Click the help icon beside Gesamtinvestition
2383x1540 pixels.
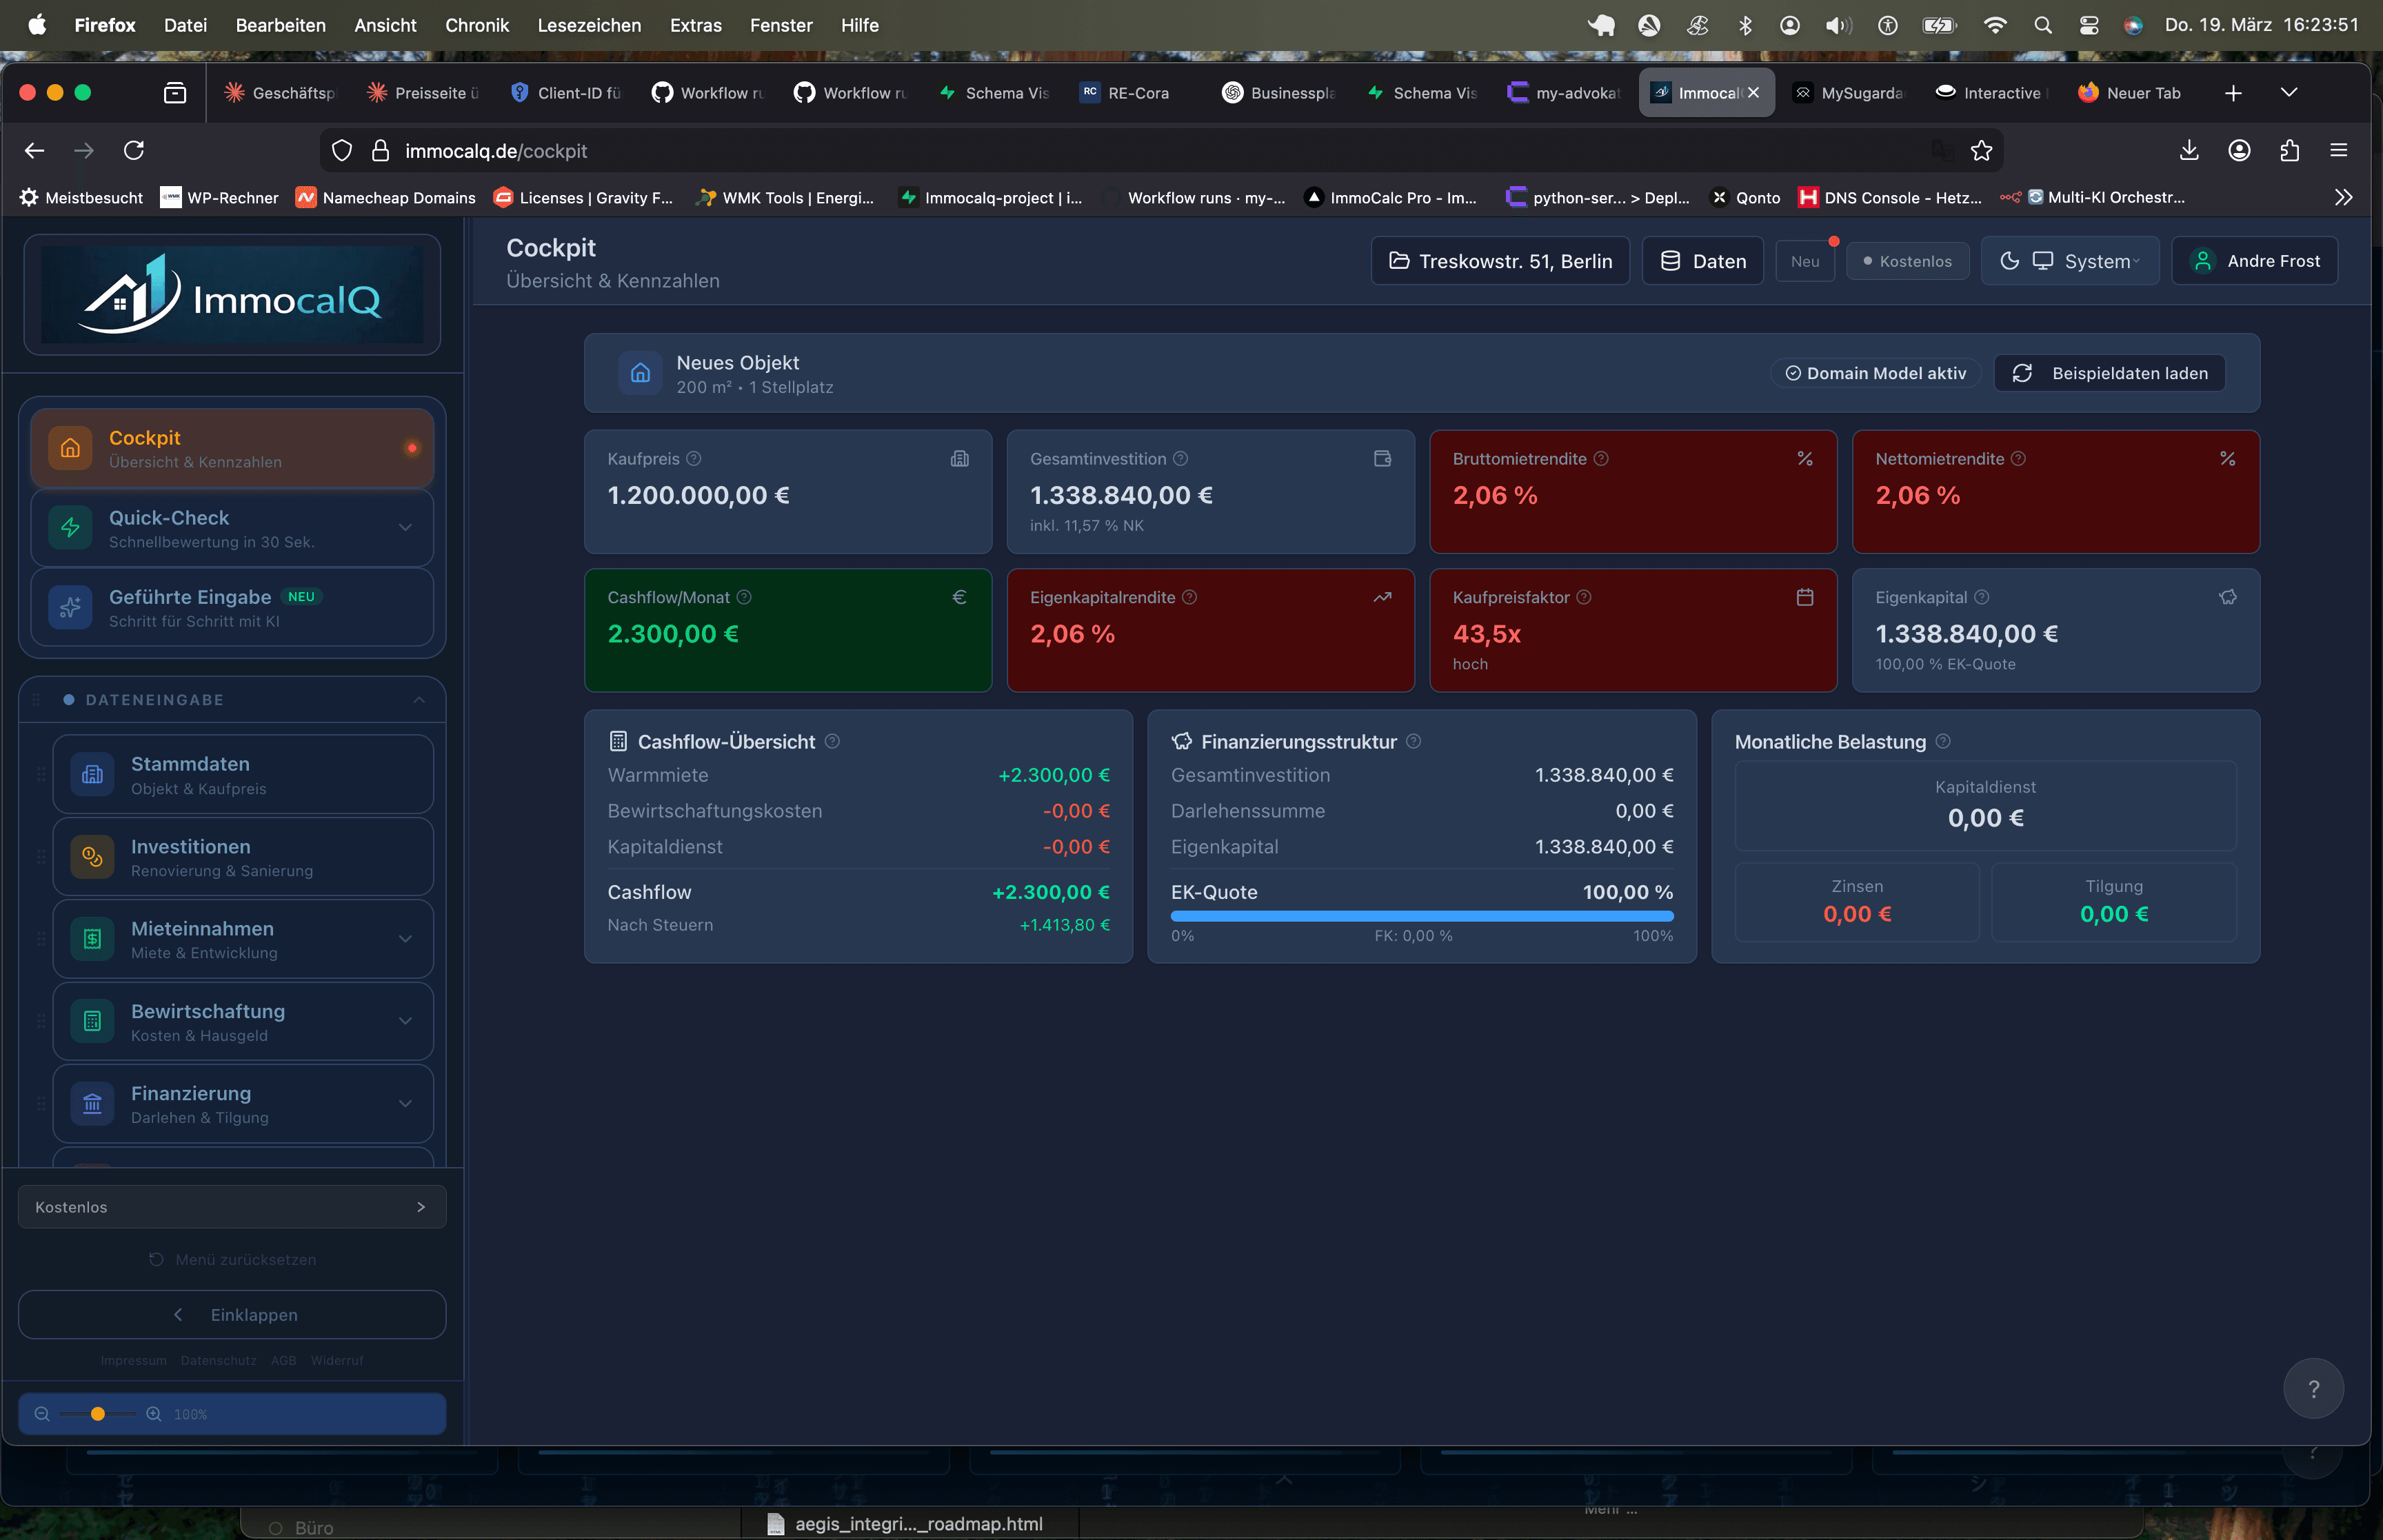(x=1180, y=459)
